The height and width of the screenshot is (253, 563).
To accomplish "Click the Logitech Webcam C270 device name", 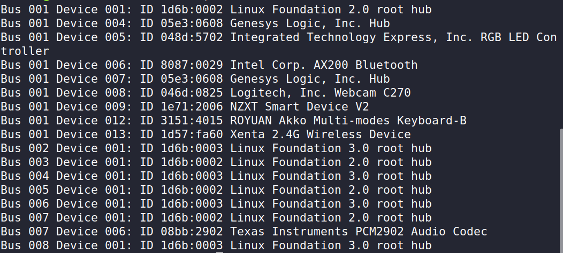I will (x=321, y=93).
